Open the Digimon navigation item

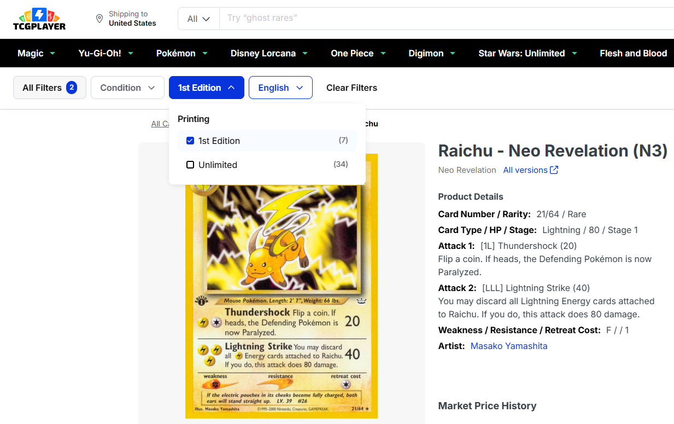click(x=426, y=53)
